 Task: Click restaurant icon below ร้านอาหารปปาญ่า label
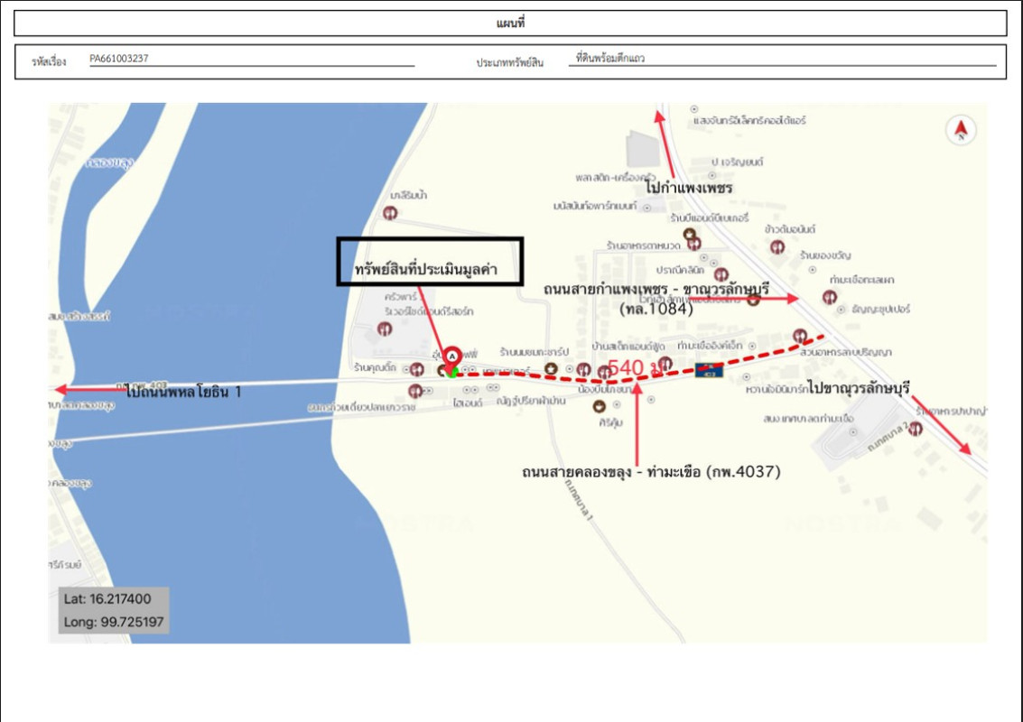(916, 429)
